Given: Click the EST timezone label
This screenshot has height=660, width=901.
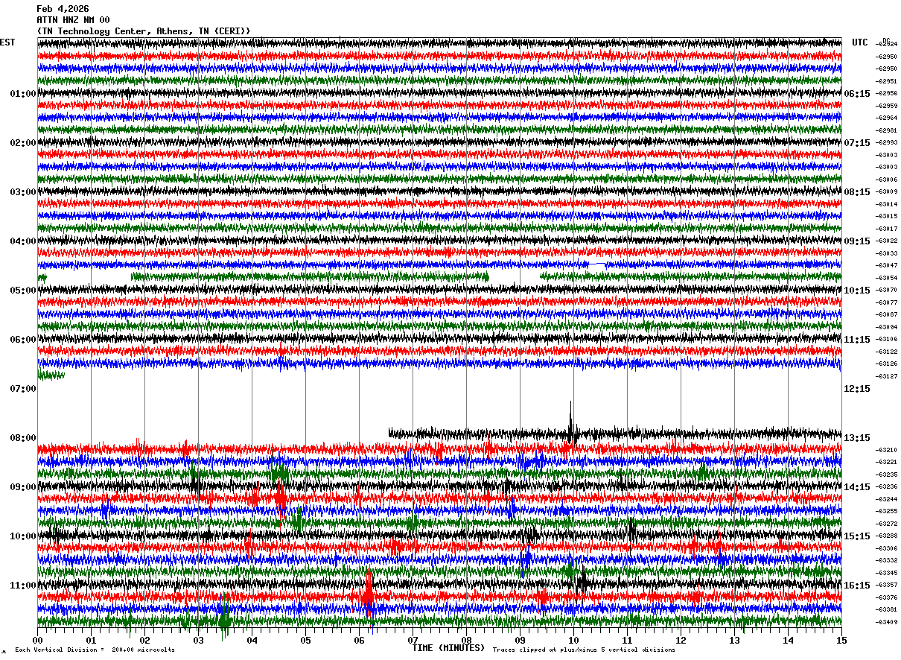Looking at the screenshot, I should (7, 42).
